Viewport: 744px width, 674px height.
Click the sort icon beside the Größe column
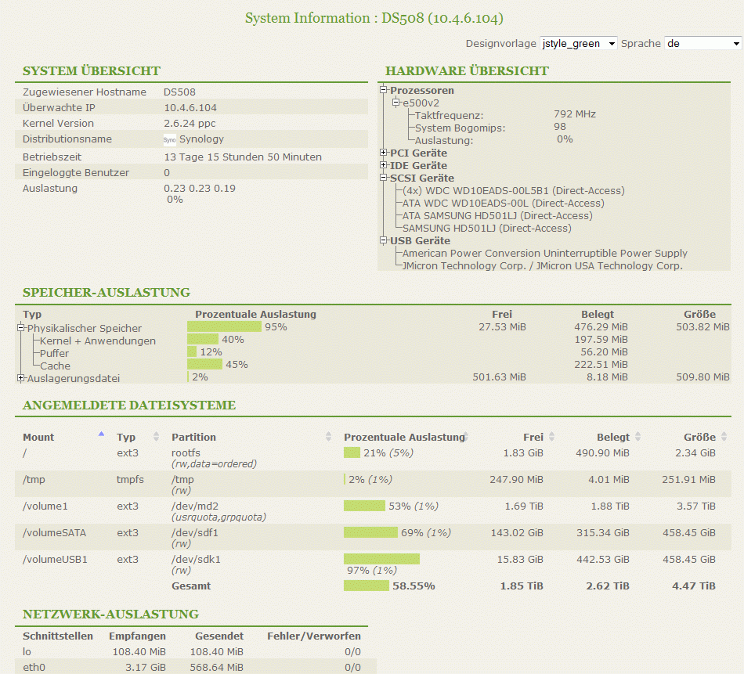724,437
